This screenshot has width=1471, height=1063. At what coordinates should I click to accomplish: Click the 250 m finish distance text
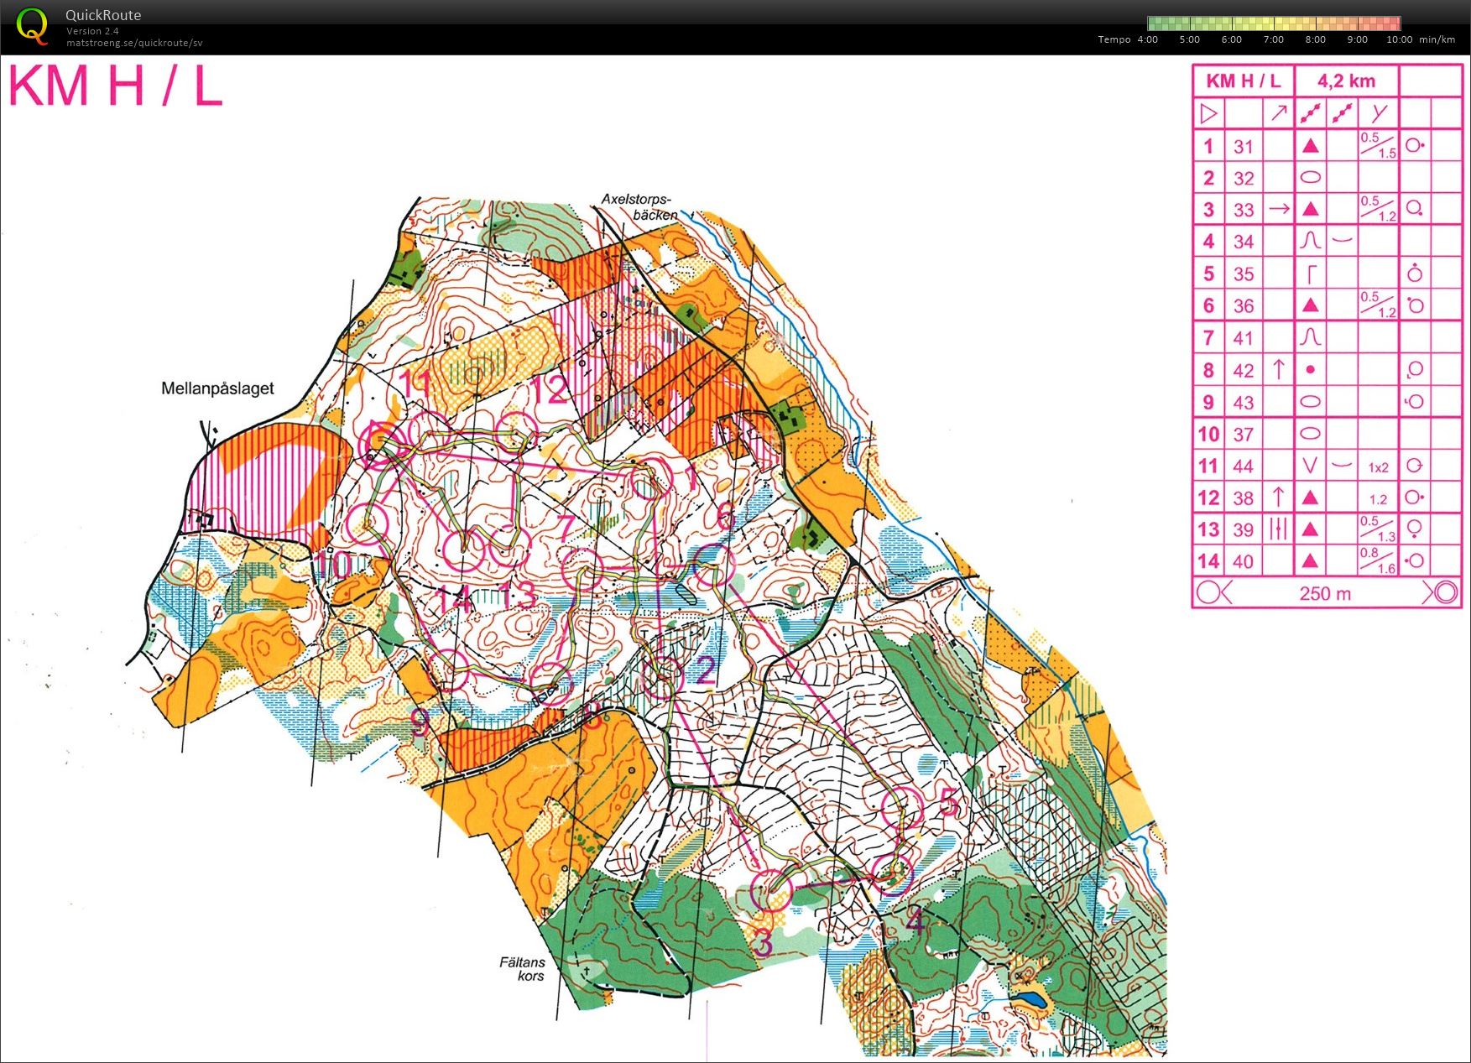1325,594
